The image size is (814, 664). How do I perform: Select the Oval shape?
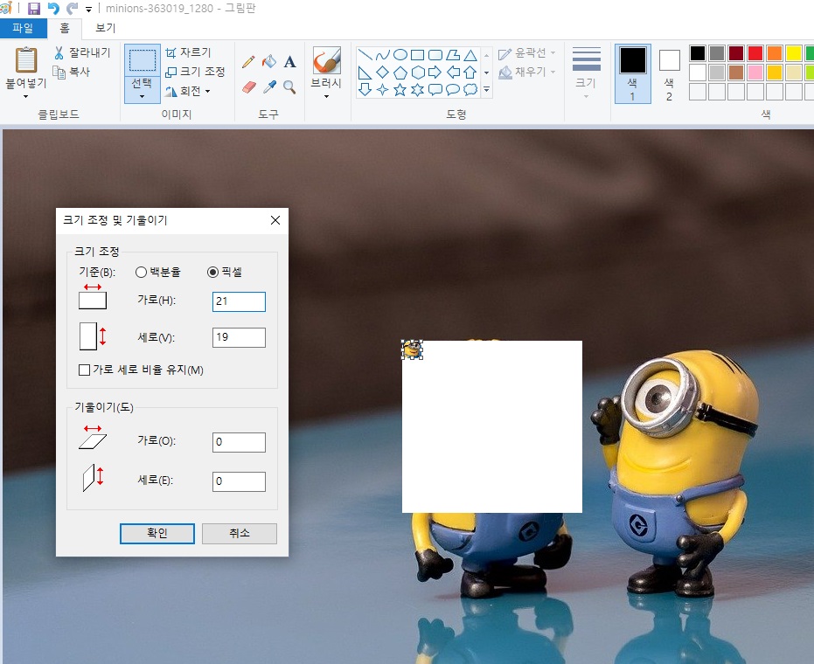point(400,54)
